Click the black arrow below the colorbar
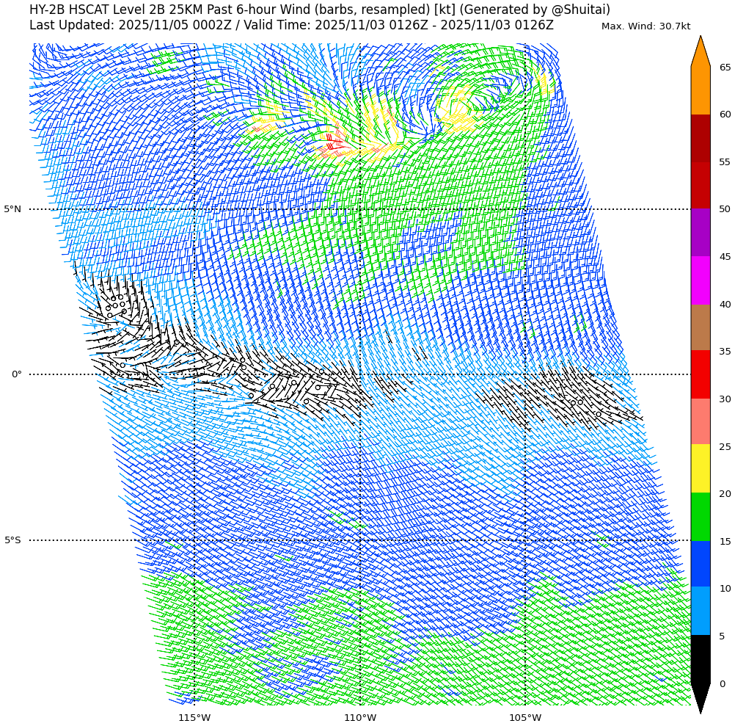 click(x=701, y=697)
